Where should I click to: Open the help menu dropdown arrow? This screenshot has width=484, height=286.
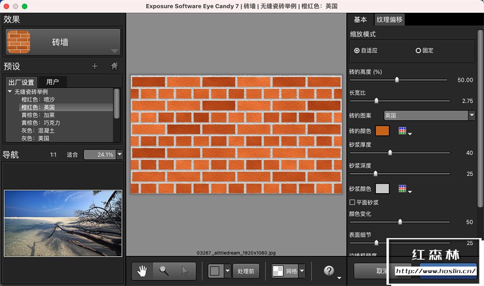pyautogui.click(x=339, y=278)
